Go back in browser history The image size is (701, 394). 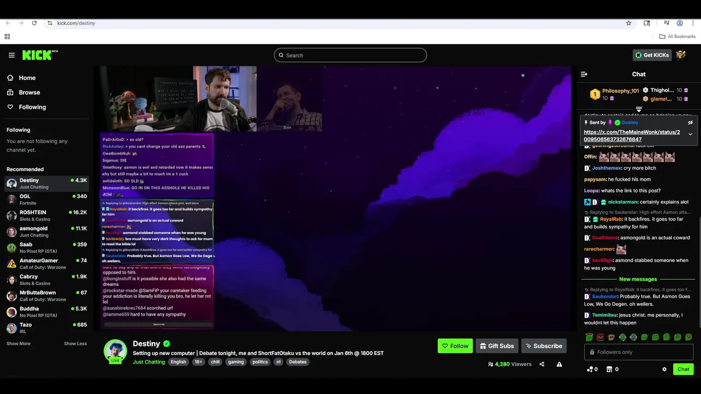click(x=8, y=23)
